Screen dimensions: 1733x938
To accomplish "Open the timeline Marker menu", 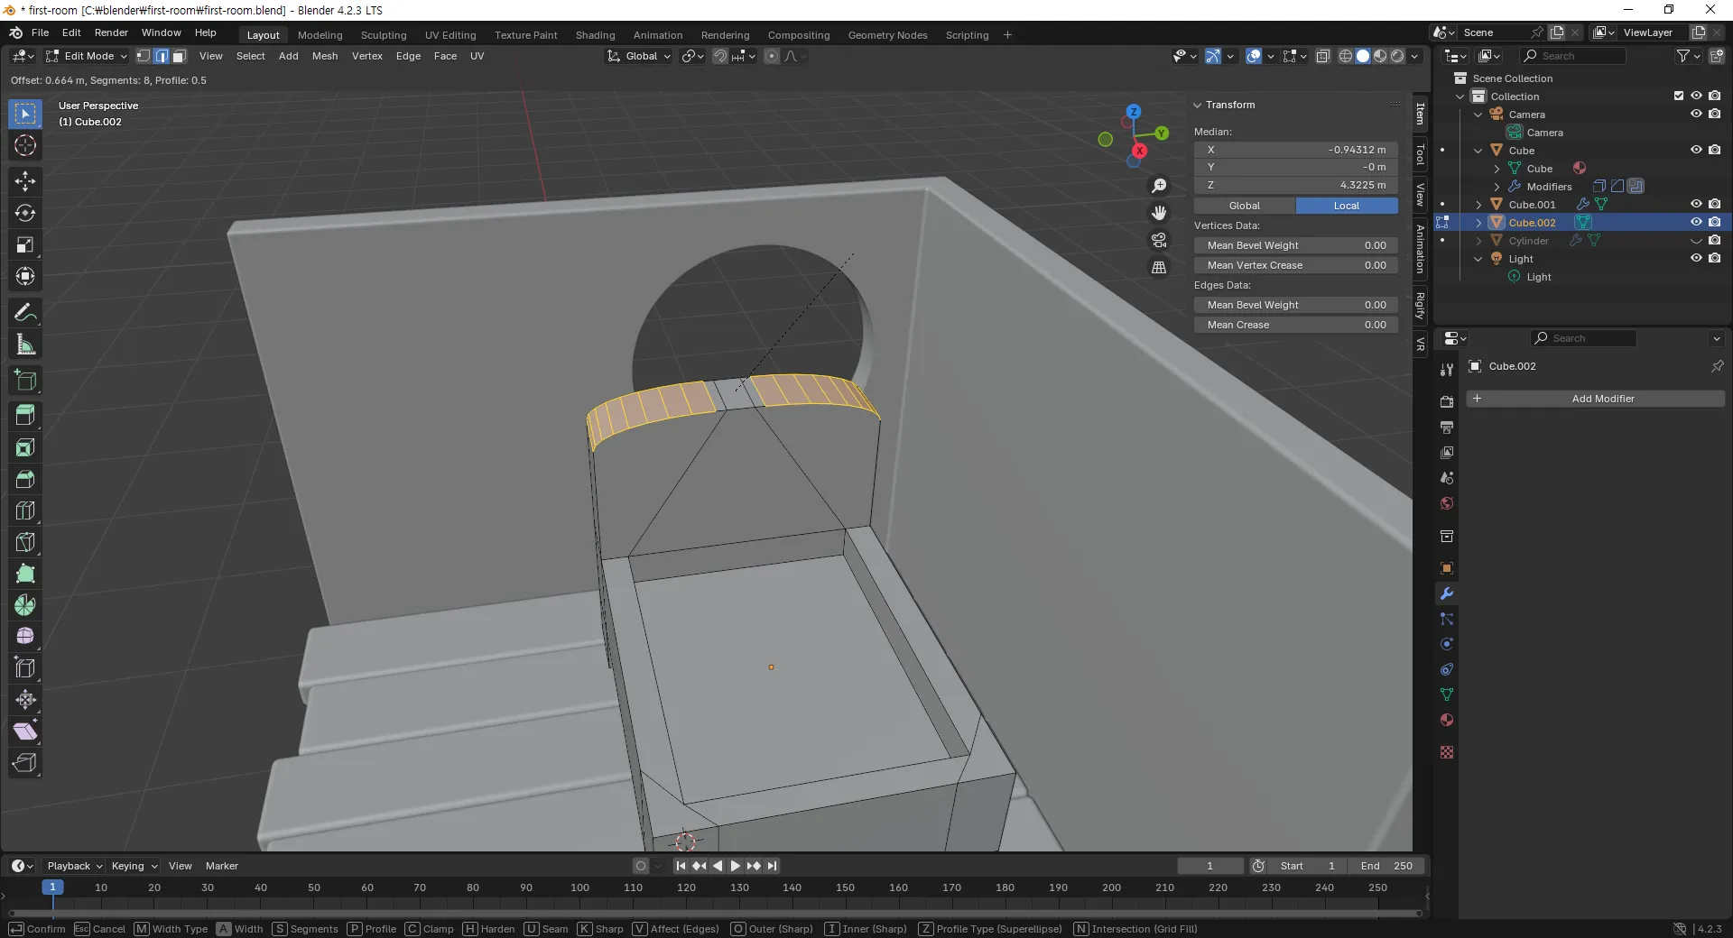I will tap(221, 866).
